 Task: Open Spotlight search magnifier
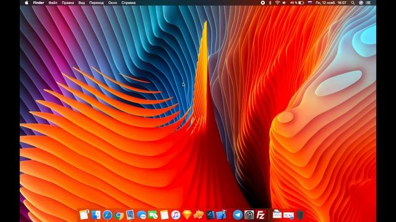point(353,2)
